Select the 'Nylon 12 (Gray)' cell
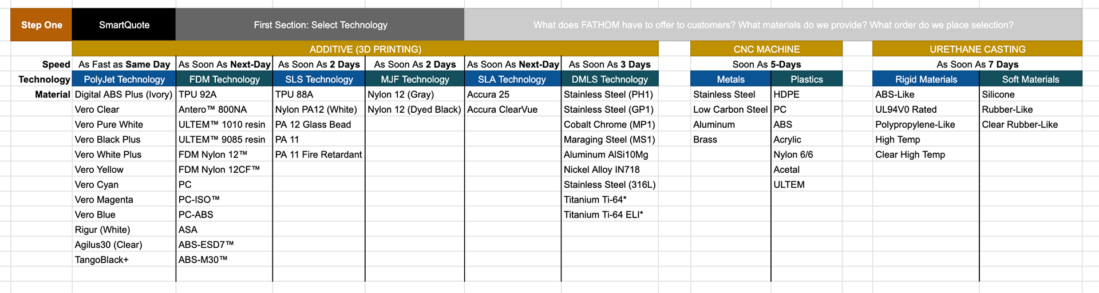This screenshot has height=293, width=1099. pyautogui.click(x=415, y=94)
